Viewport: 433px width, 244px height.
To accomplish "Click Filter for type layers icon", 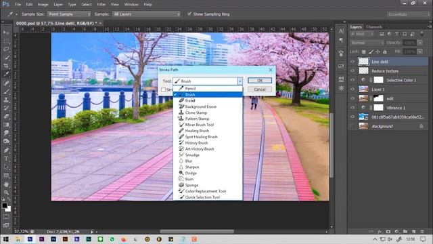I will click(x=397, y=34).
